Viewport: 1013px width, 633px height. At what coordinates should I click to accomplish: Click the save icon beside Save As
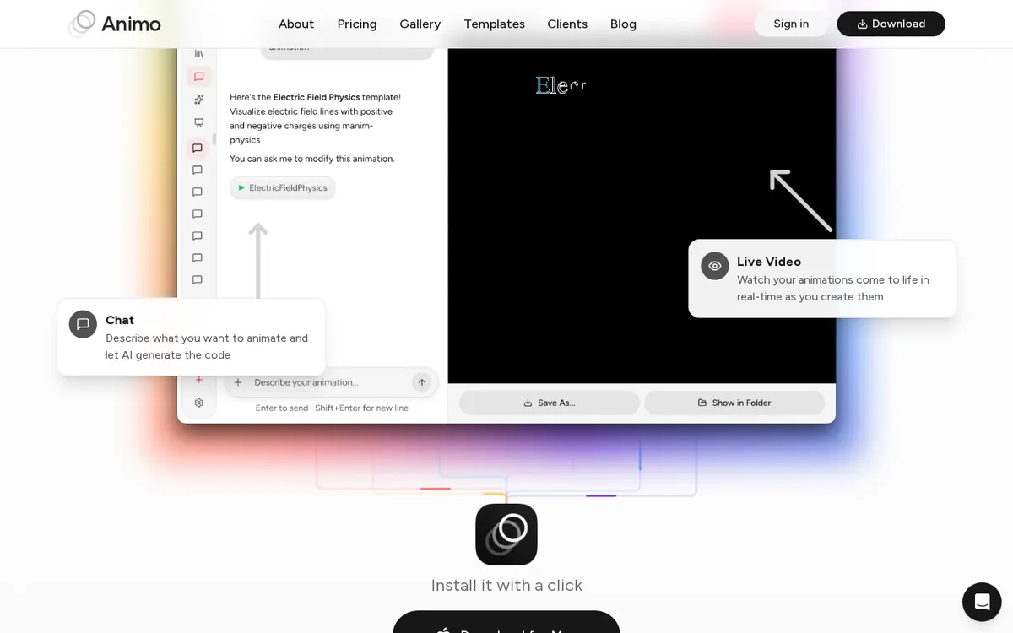(x=528, y=403)
